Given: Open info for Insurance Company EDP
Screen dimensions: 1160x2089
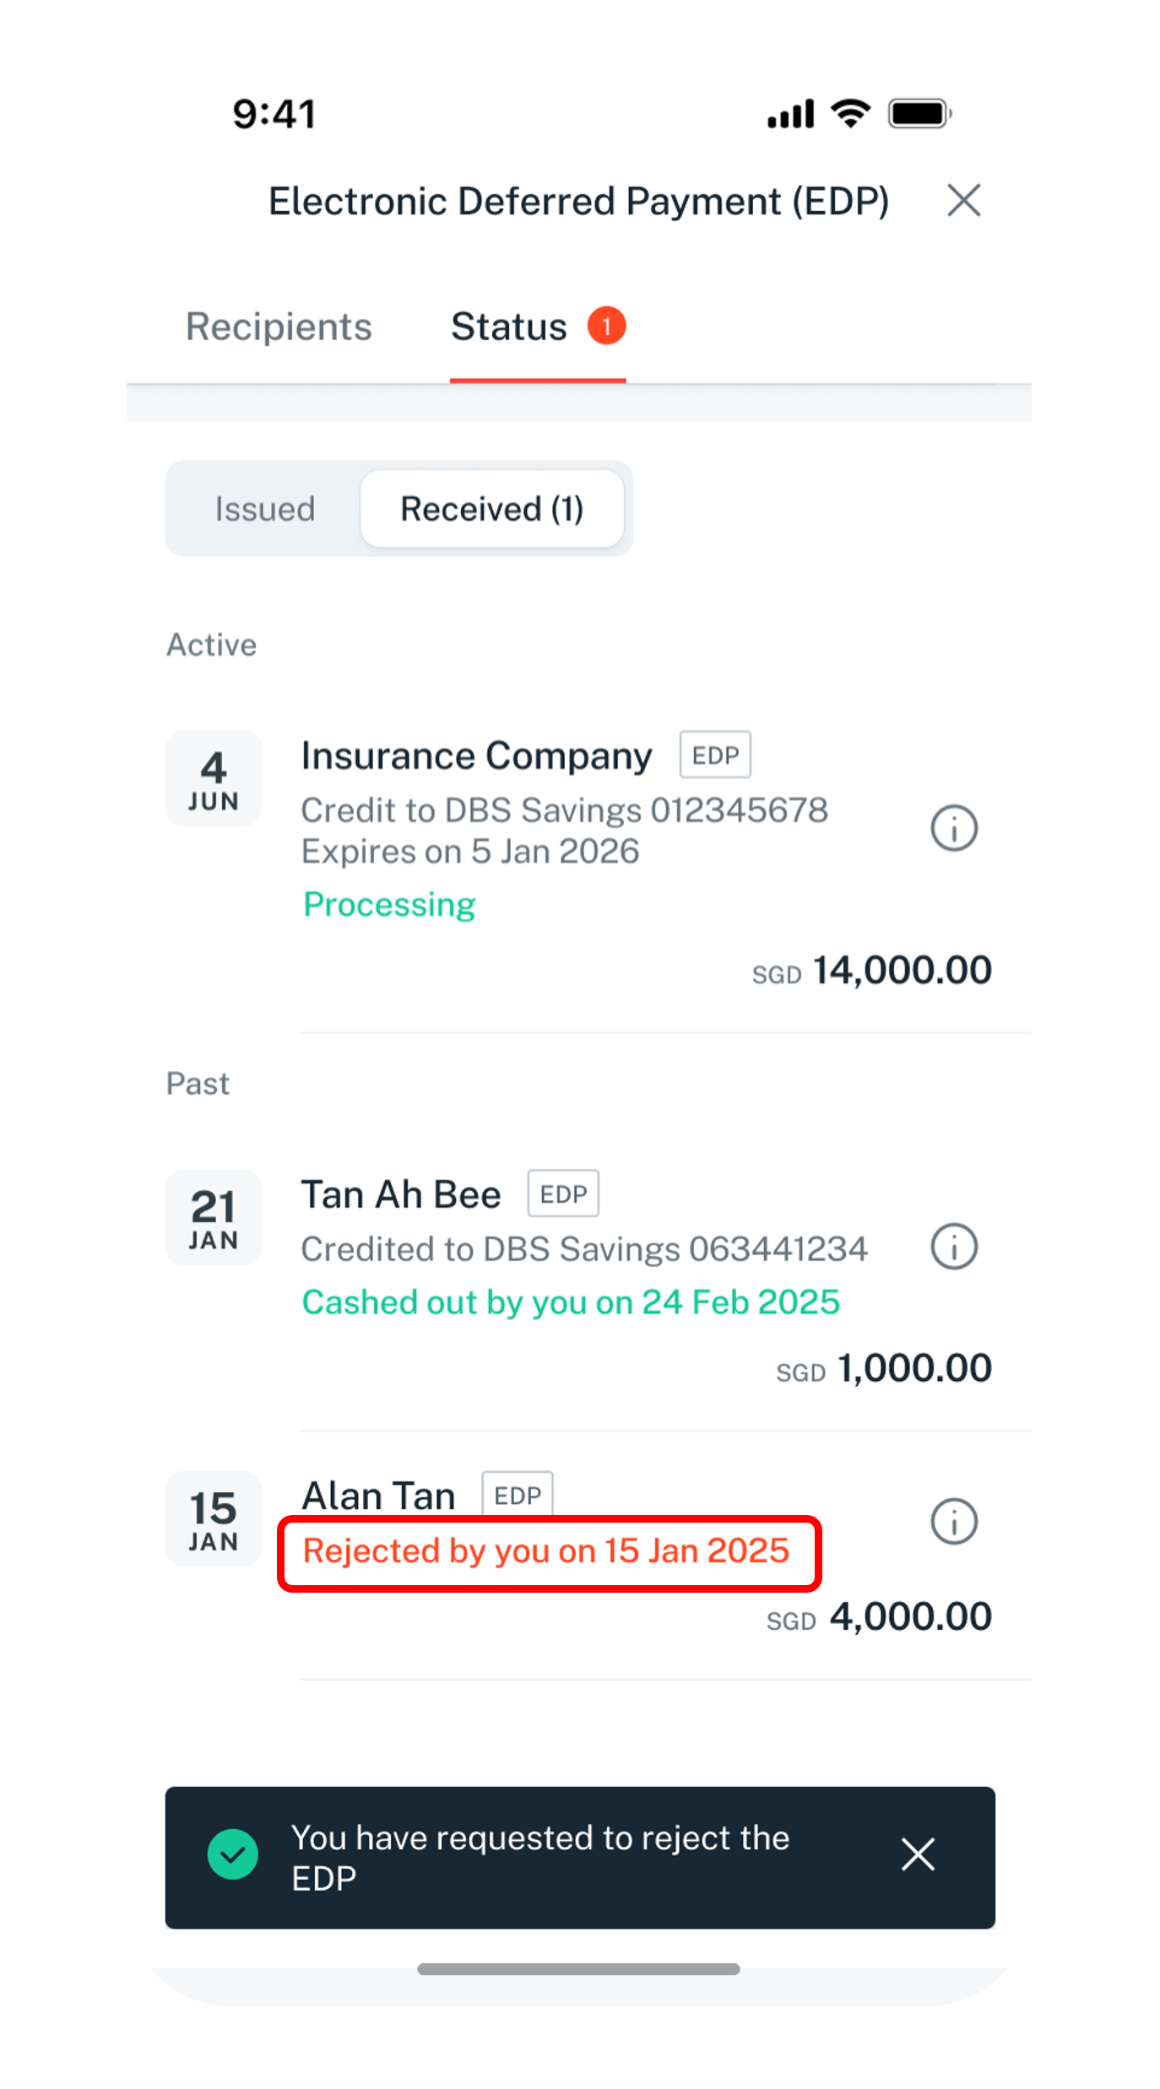Looking at the screenshot, I should click(953, 828).
